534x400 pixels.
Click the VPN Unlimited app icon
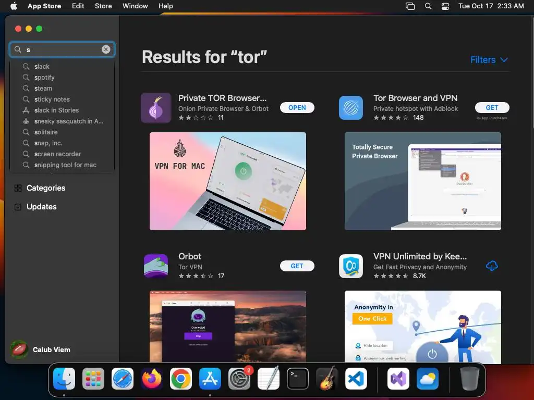[351, 266]
